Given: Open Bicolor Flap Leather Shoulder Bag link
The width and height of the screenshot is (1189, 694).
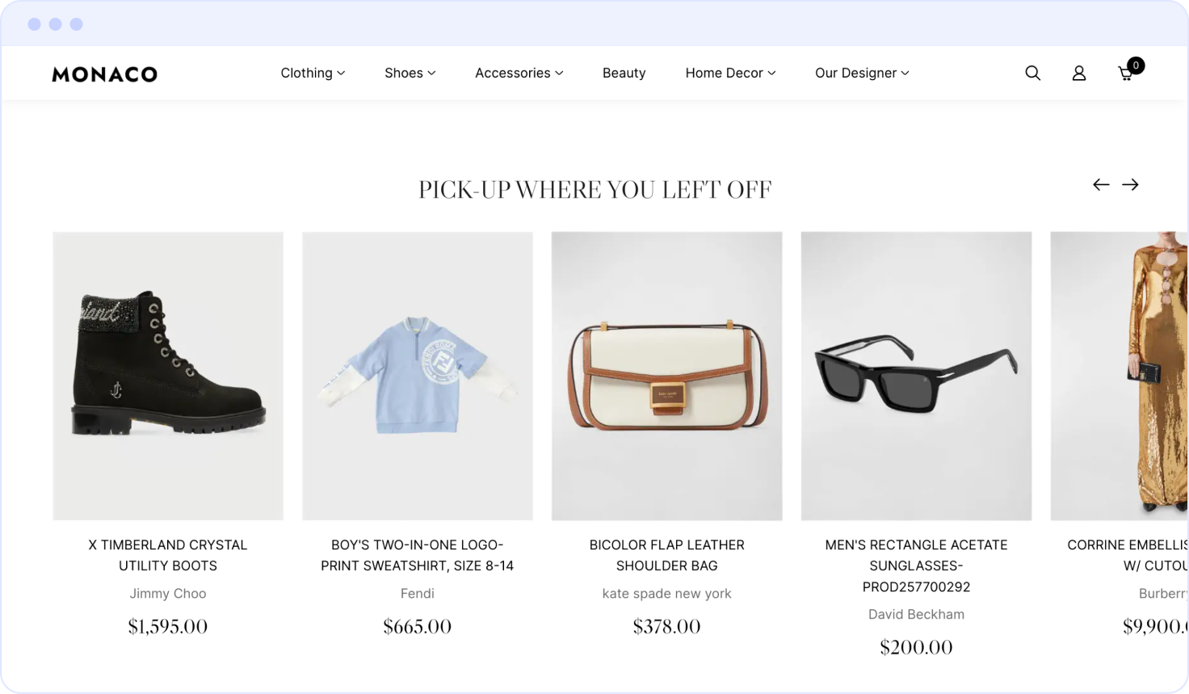Looking at the screenshot, I should point(666,555).
